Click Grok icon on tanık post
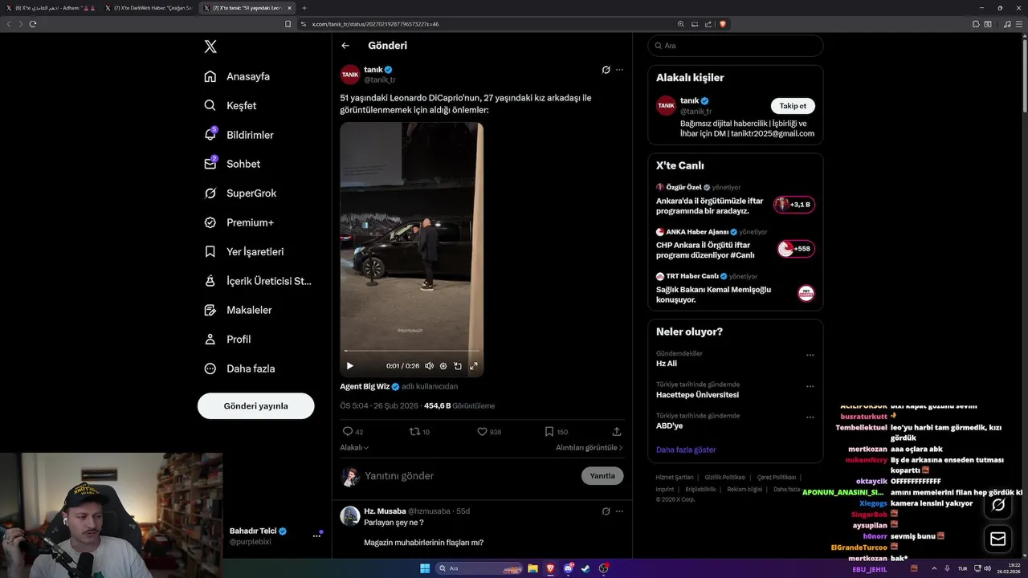Viewport: 1028px width, 578px height. (x=606, y=70)
